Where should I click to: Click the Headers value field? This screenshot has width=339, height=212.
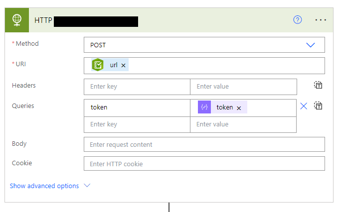tap(243, 87)
